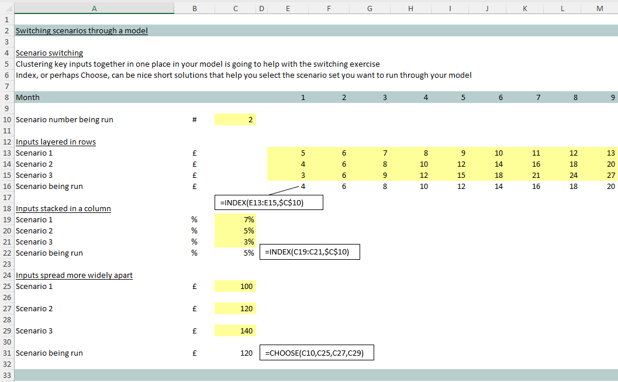The height and width of the screenshot is (382, 618).
Task: Select the column A header
Action: pyautogui.click(x=94, y=8)
